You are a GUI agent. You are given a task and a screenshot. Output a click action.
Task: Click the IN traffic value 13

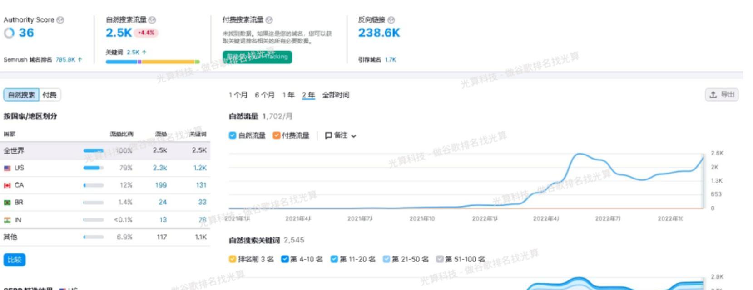click(x=163, y=220)
